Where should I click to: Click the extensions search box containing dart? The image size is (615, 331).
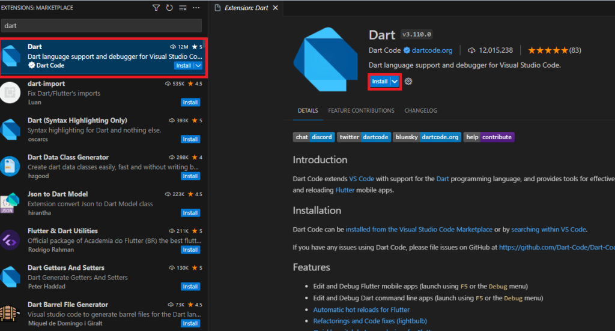(x=101, y=25)
